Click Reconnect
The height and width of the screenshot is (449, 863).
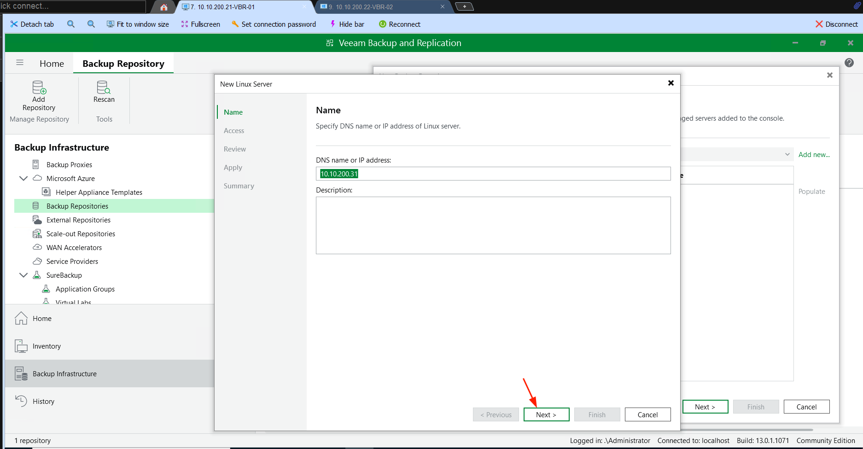400,24
